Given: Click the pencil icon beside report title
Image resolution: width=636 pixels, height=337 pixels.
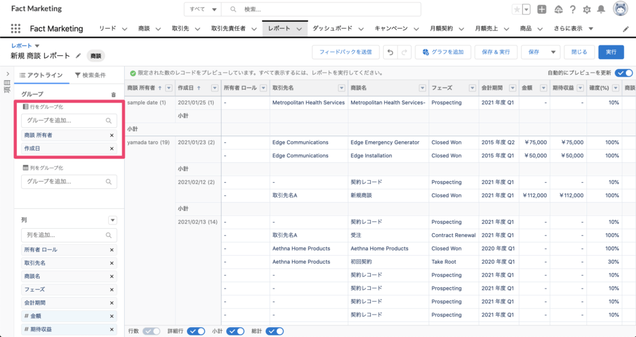Looking at the screenshot, I should point(78,56).
